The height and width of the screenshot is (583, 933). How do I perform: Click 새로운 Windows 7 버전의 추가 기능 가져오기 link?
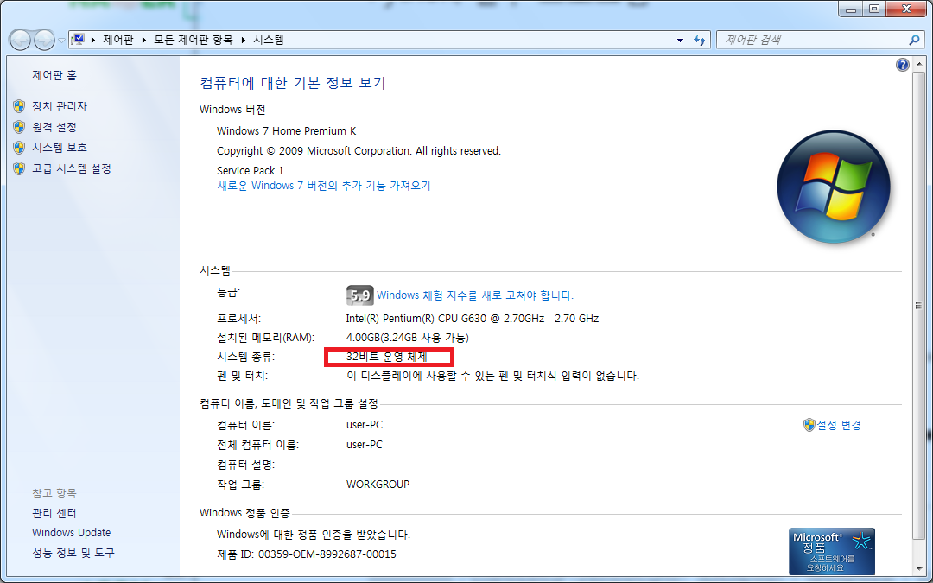click(324, 186)
